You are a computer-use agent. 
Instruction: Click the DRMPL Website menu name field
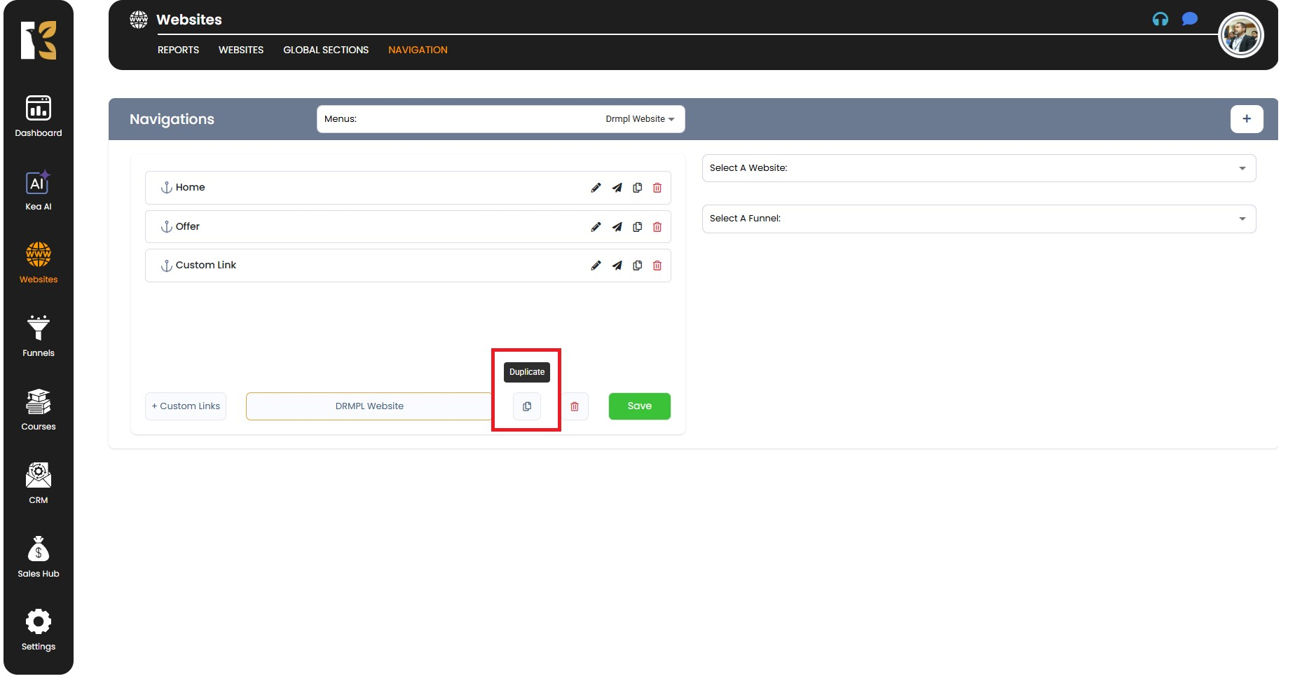pyautogui.click(x=369, y=406)
